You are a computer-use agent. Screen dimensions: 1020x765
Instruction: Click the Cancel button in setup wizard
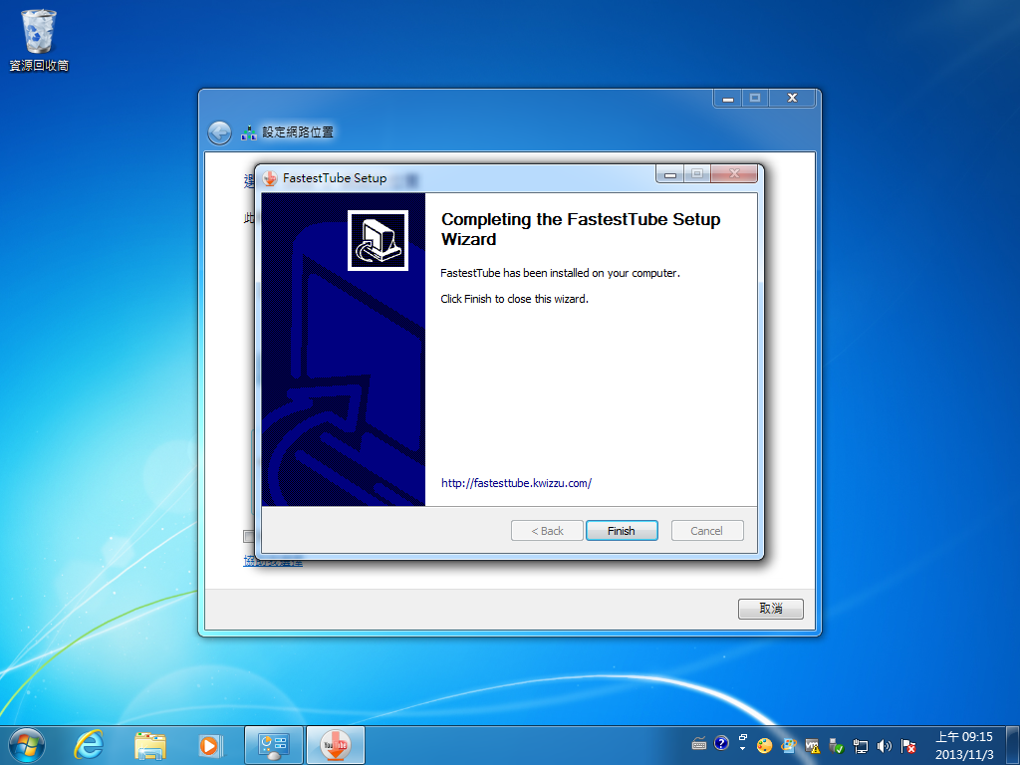click(x=707, y=530)
